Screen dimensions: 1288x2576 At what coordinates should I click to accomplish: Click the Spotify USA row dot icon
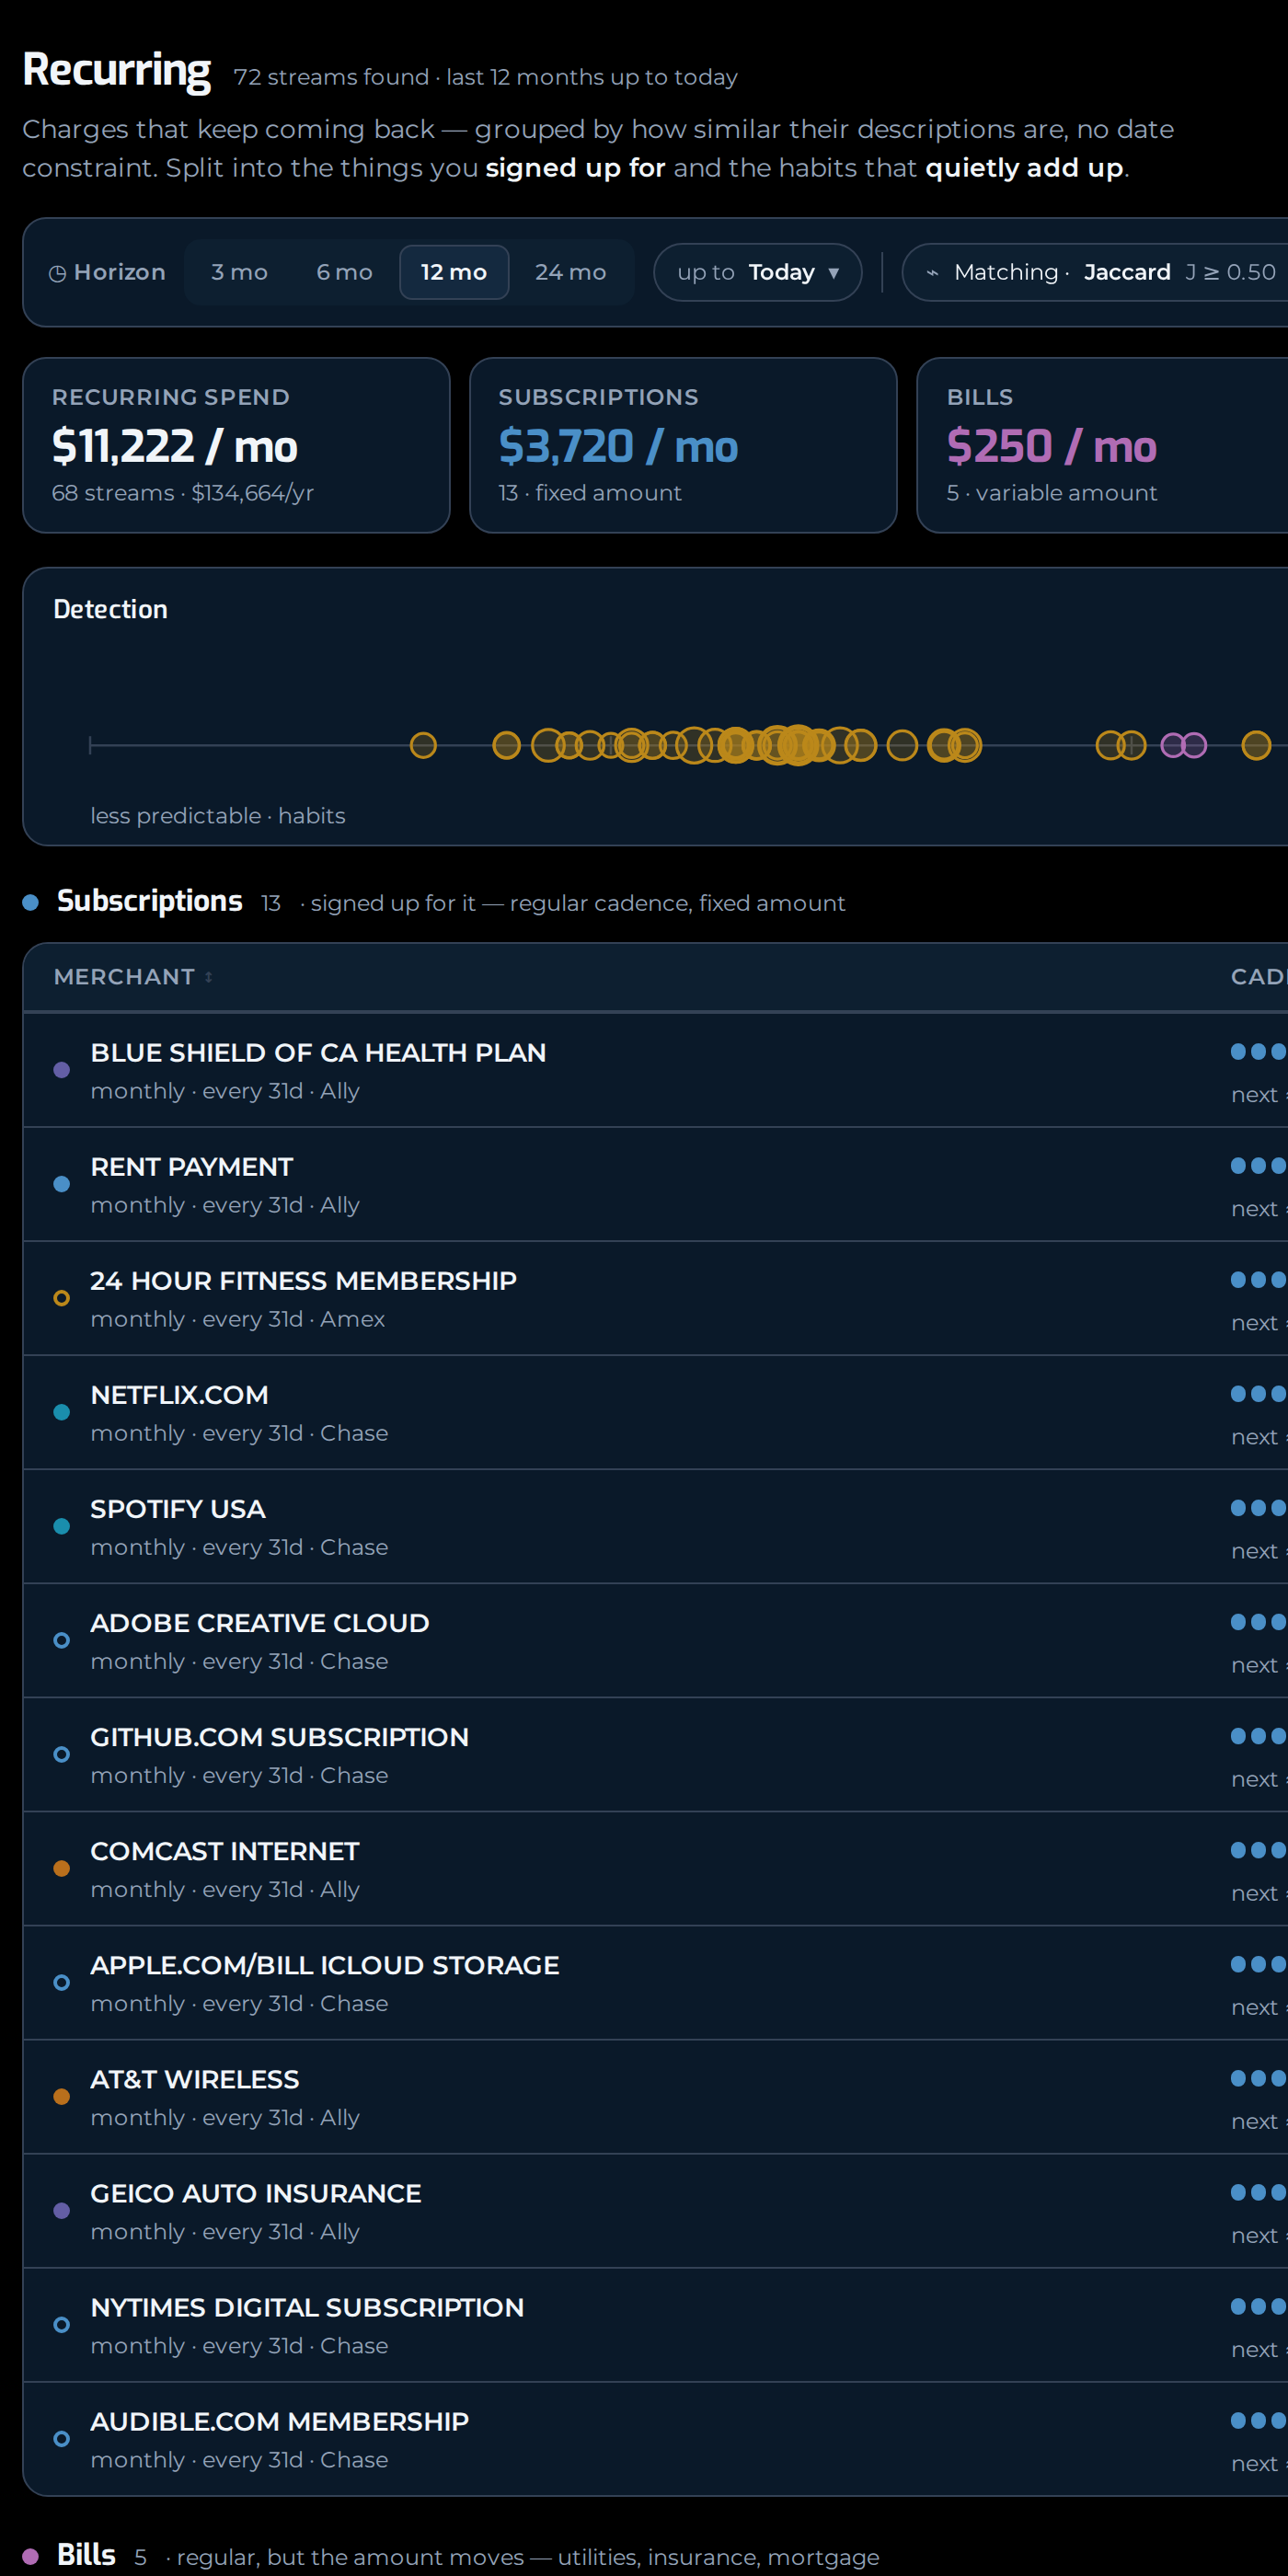(61, 1526)
